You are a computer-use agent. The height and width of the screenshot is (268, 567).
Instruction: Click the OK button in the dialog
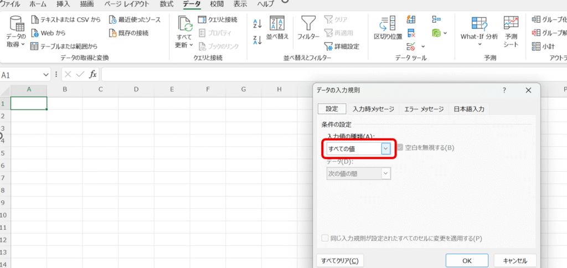click(x=467, y=260)
